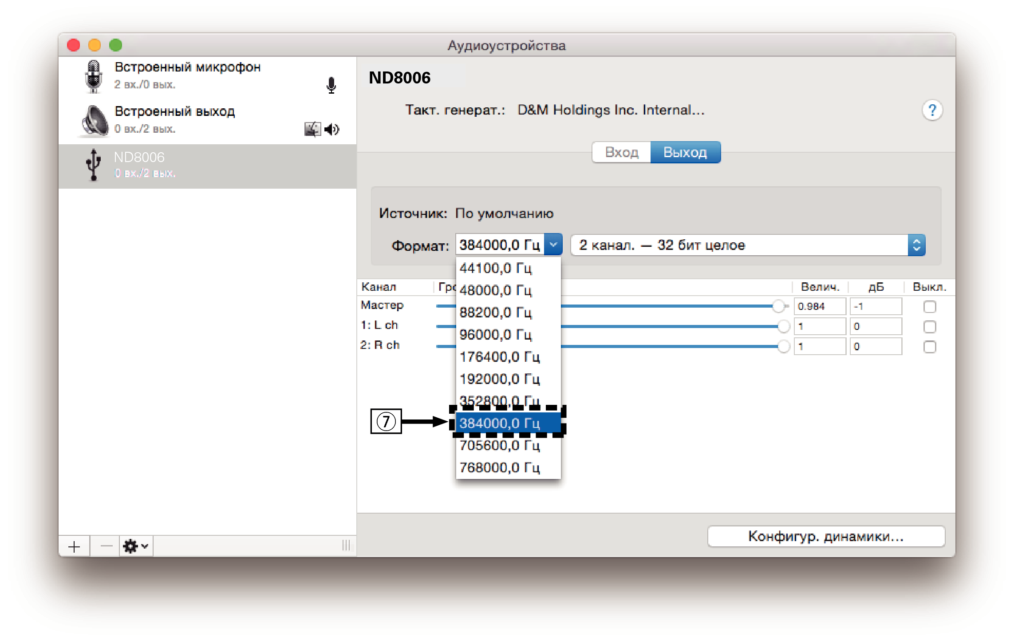Choose 192000,0 Гц sample rate
Image resolution: width=1014 pixels, height=641 pixels.
coord(509,379)
